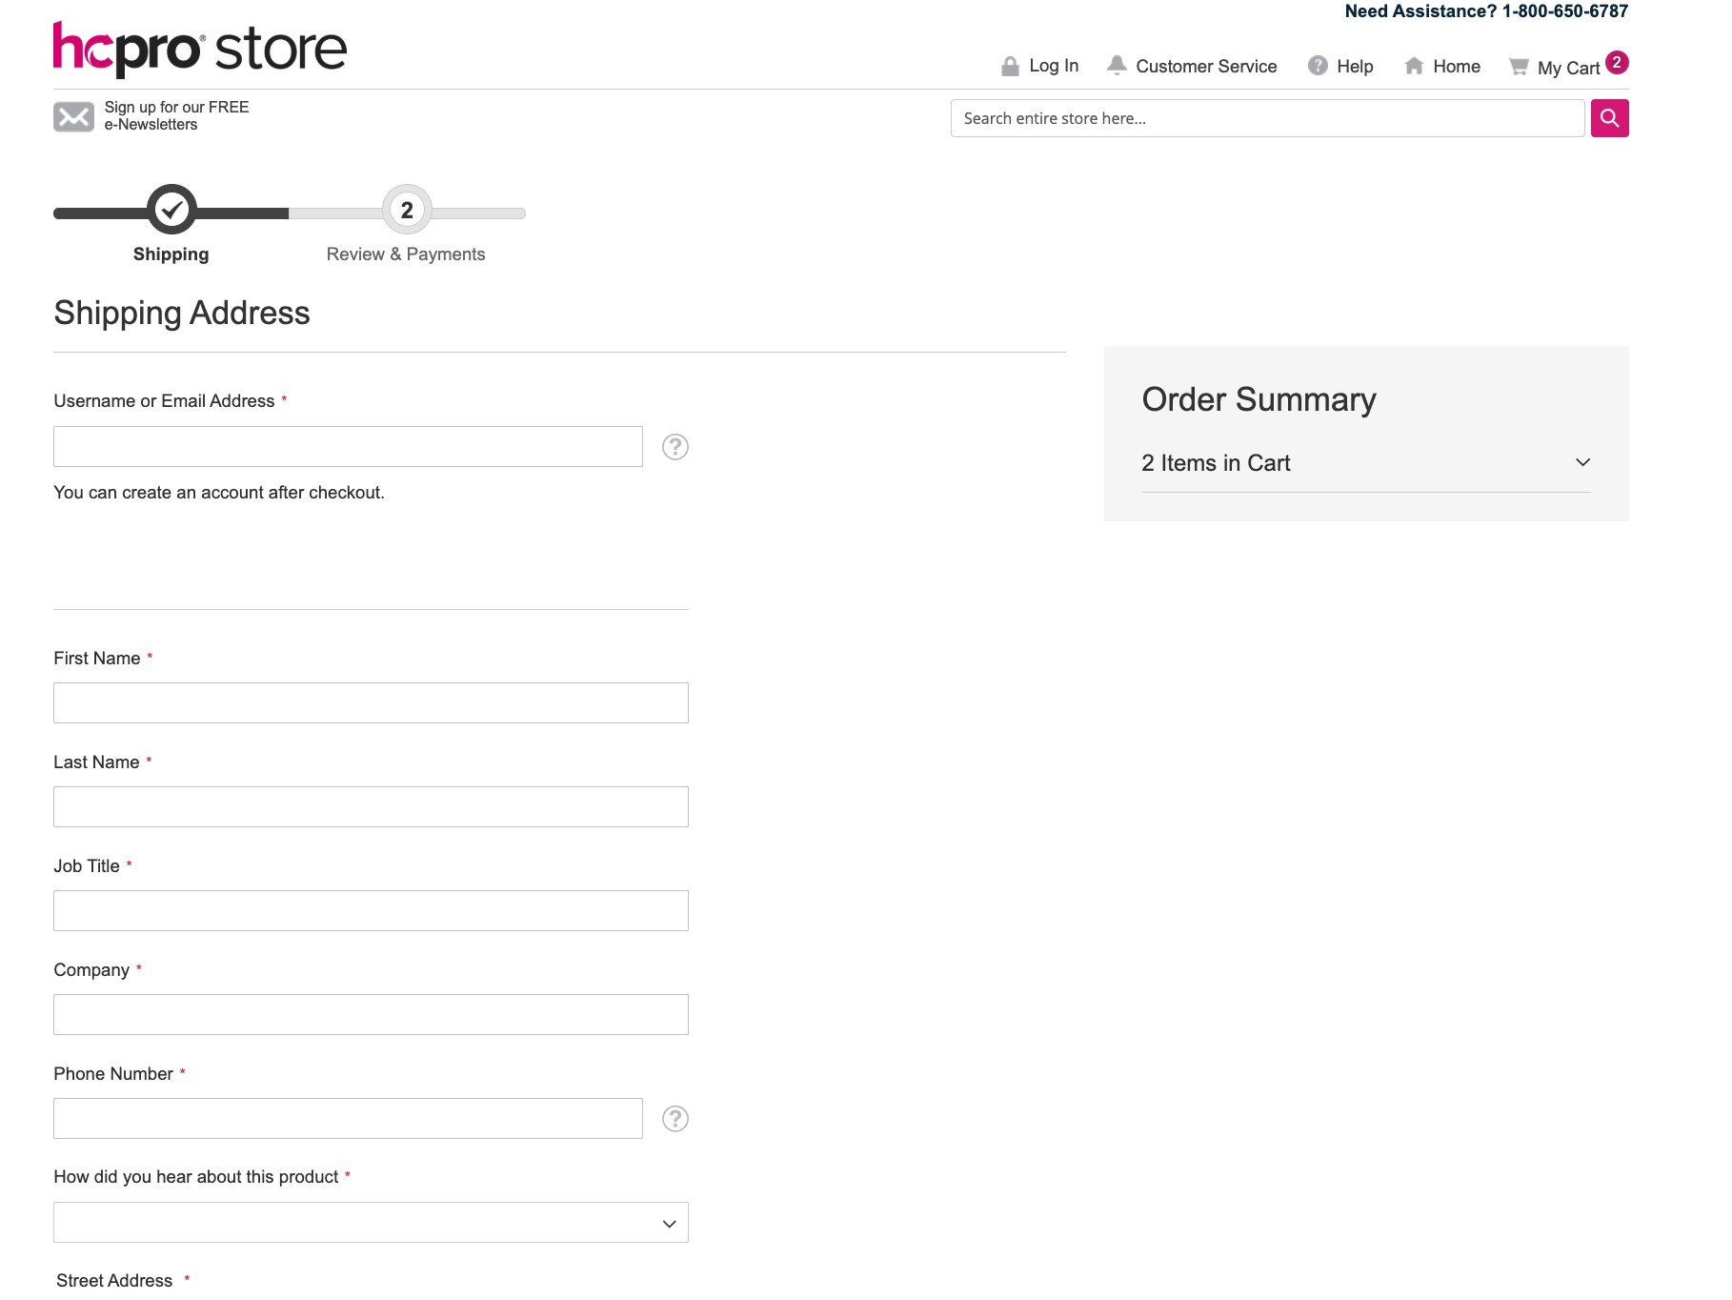Click the magenta search magnifier button
The height and width of the screenshot is (1300, 1732).
[x=1609, y=118]
